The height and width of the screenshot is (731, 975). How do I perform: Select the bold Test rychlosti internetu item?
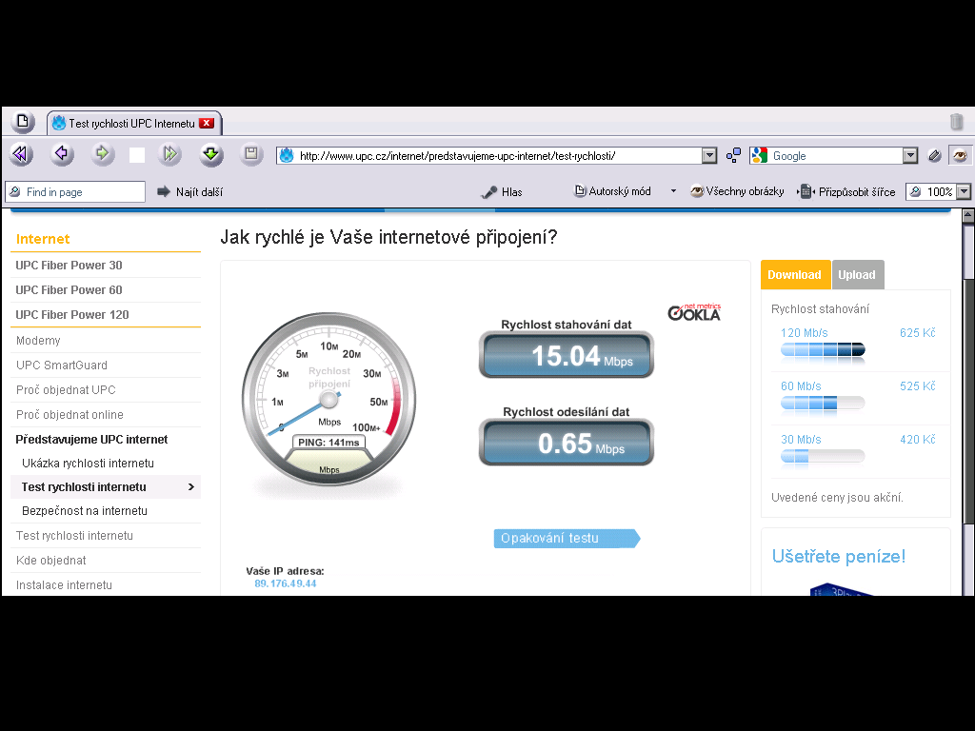84,487
